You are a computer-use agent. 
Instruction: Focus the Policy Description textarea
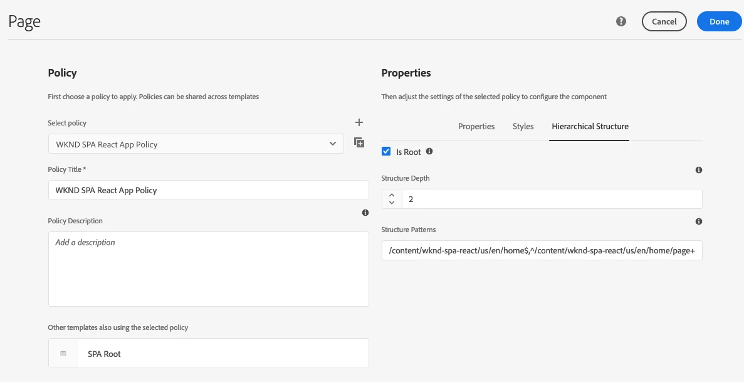coord(208,269)
